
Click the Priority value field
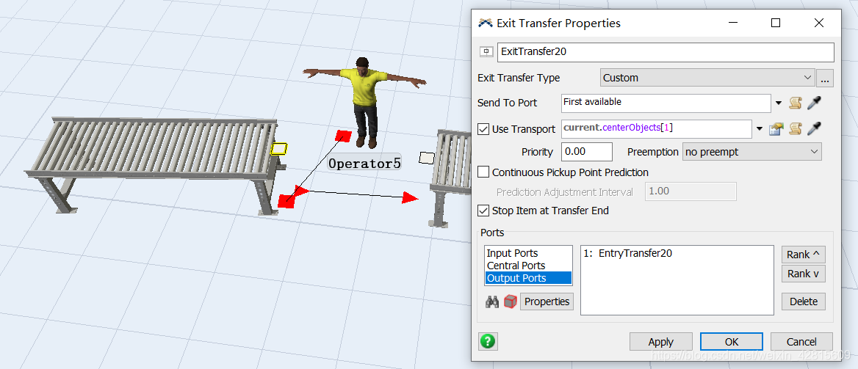click(587, 151)
